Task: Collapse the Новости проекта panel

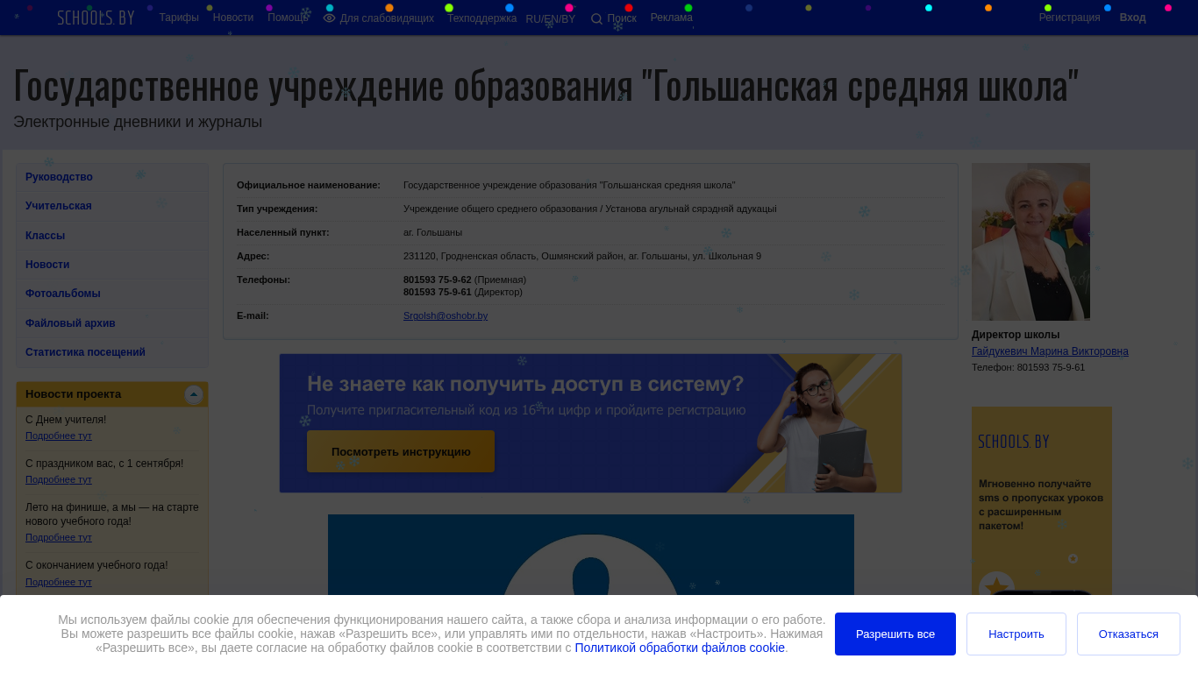Action: (194, 395)
